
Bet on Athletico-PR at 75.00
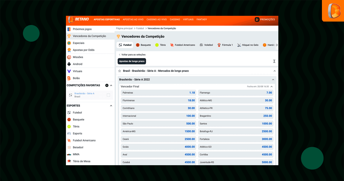236,108
